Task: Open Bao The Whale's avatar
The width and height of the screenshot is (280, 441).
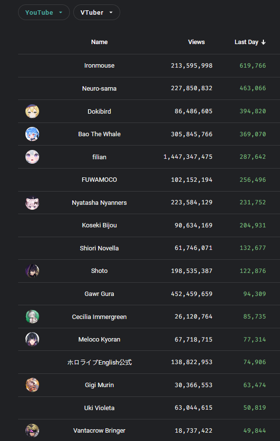Action: pyautogui.click(x=32, y=134)
